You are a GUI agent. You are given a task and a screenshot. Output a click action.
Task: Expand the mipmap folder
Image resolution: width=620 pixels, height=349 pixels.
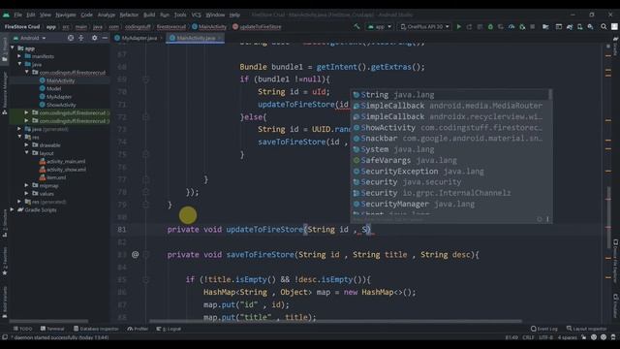26,185
